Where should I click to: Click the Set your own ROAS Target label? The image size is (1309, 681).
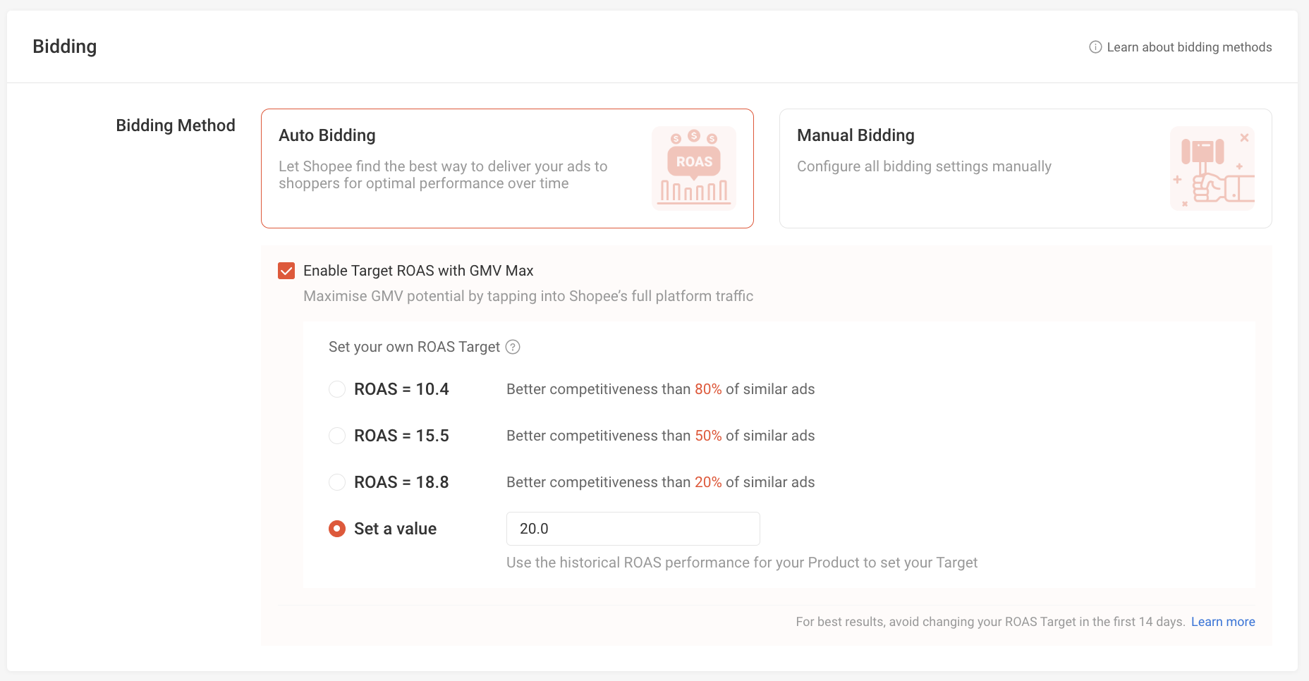click(414, 347)
